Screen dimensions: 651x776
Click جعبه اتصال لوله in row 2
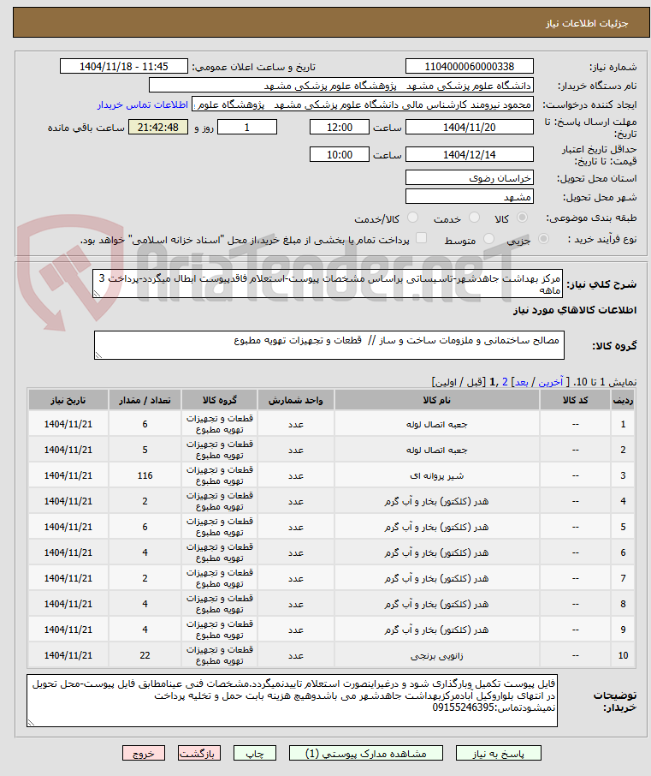[436, 450]
